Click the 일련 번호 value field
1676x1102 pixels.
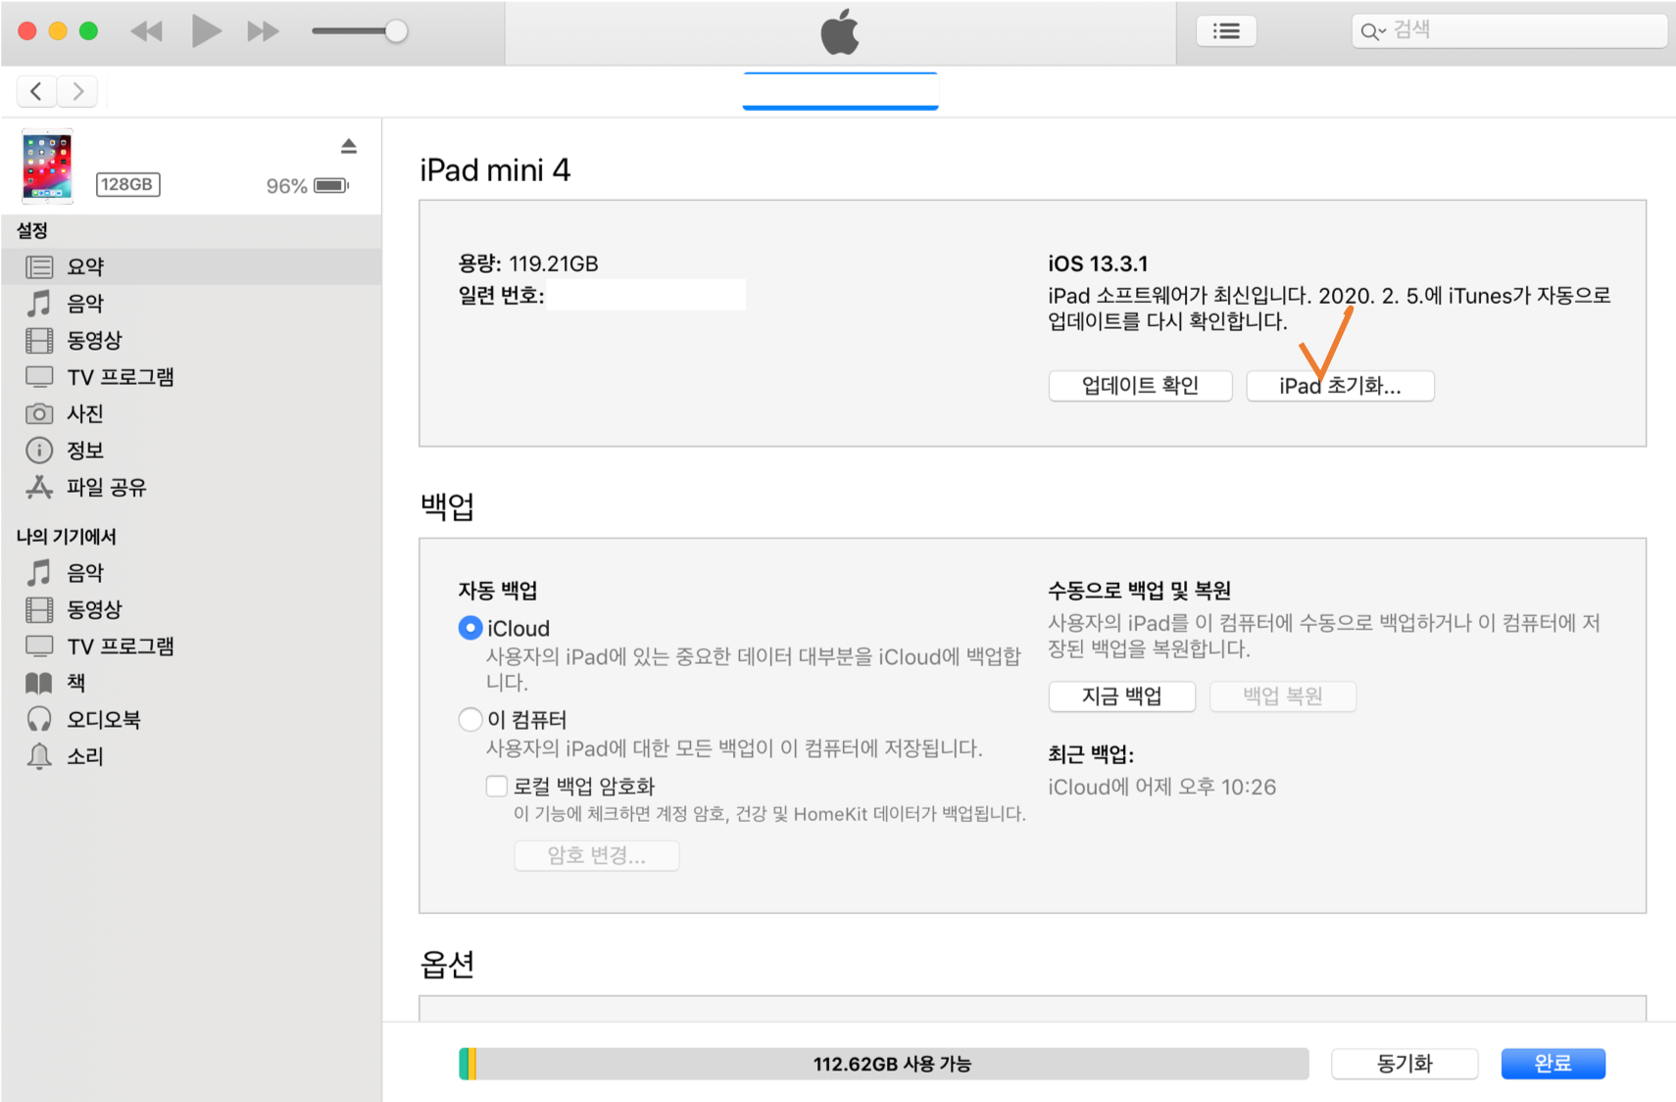[x=647, y=295]
